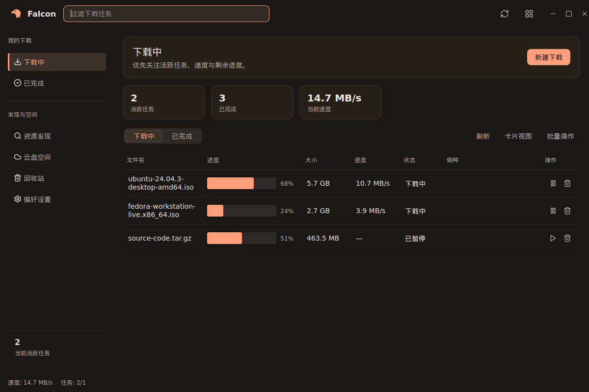This screenshot has width=589, height=392.
Task: Focus the 过滤下载任务 search field
Action: click(166, 14)
